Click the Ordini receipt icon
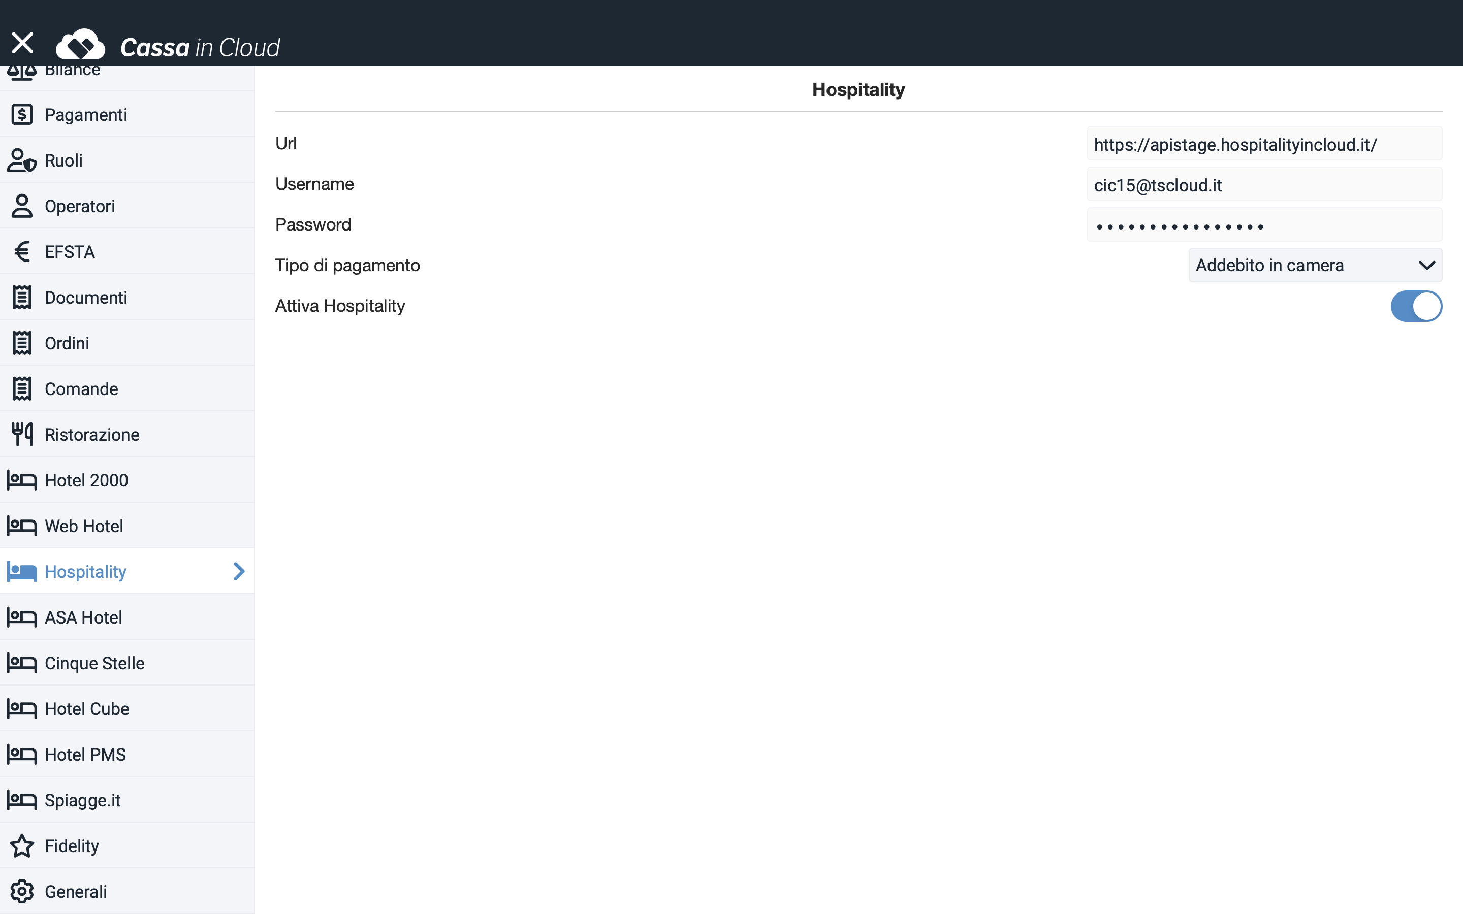 click(22, 343)
